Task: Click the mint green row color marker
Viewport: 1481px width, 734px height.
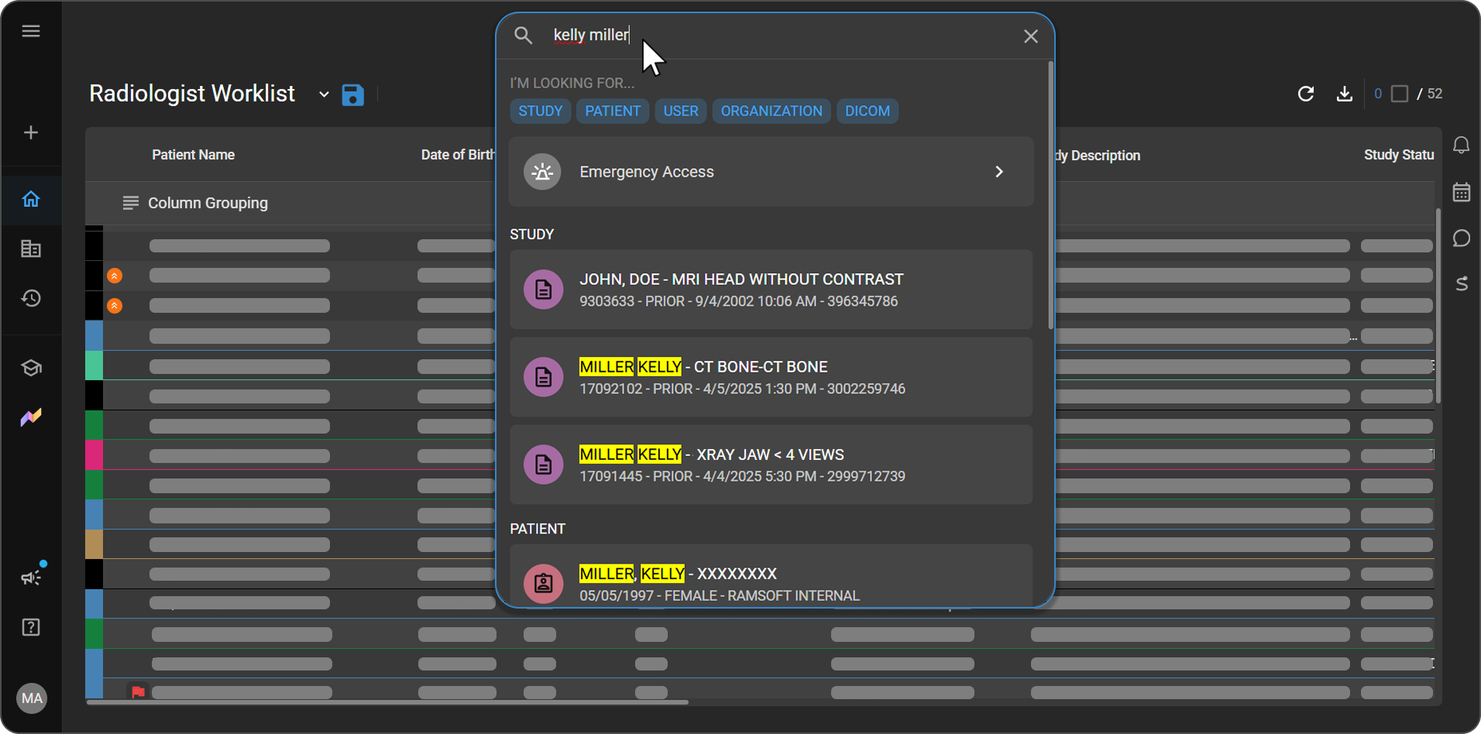Action: pyautogui.click(x=94, y=365)
